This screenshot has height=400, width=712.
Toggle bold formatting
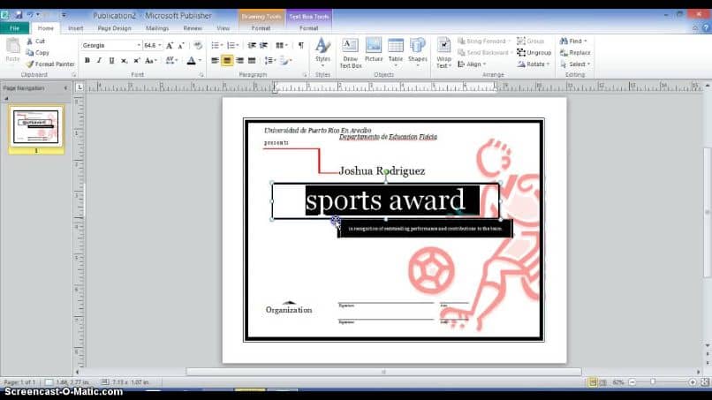(87, 60)
